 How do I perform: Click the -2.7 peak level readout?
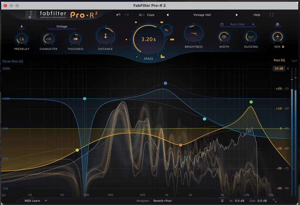click(294, 61)
